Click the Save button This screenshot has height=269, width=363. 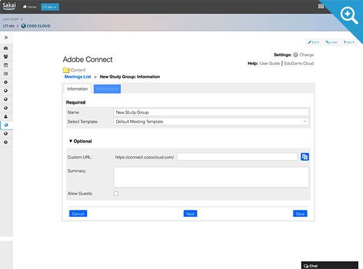tap(300, 214)
